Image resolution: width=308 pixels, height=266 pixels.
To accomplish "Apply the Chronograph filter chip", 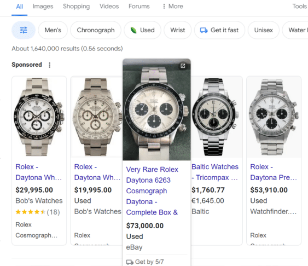I will coord(96,30).
